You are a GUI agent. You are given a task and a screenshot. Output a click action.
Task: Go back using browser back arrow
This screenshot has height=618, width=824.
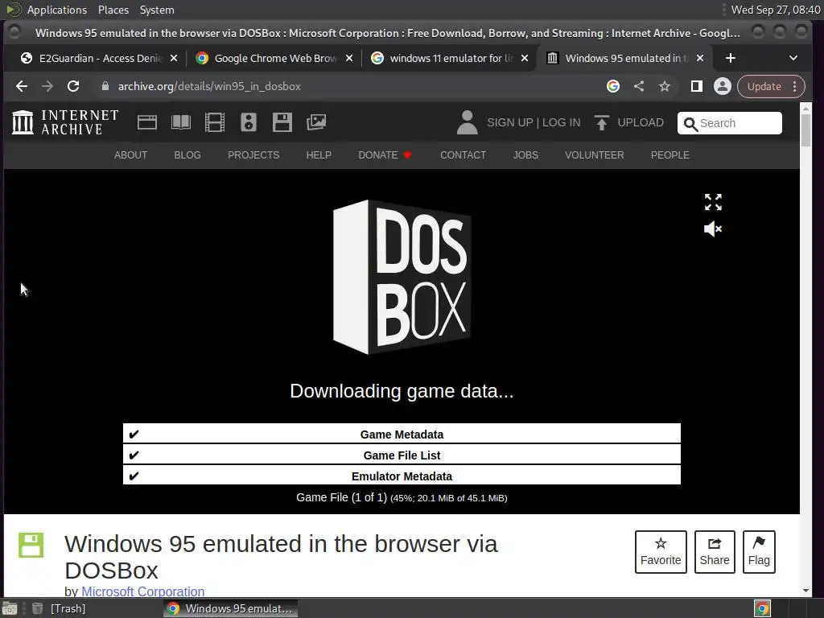pyautogui.click(x=22, y=86)
